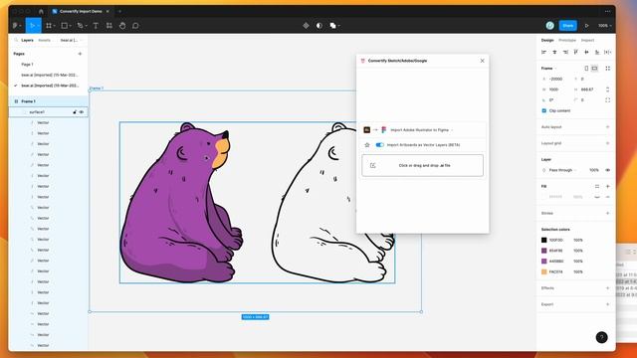Screen dimensions: 637x358
Task: Toggle constrain proportions link icon
Action: point(608,89)
